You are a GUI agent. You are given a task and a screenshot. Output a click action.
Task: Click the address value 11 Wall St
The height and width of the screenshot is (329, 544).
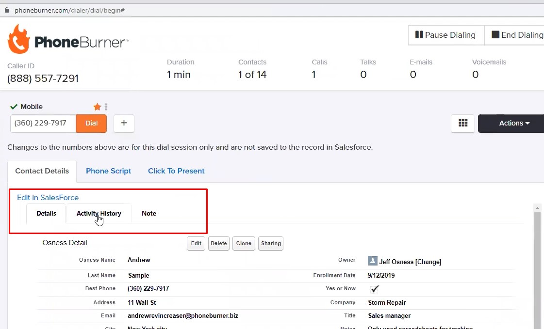tap(142, 302)
